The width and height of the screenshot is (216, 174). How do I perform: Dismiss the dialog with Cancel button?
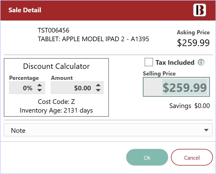pyautogui.click(x=192, y=157)
